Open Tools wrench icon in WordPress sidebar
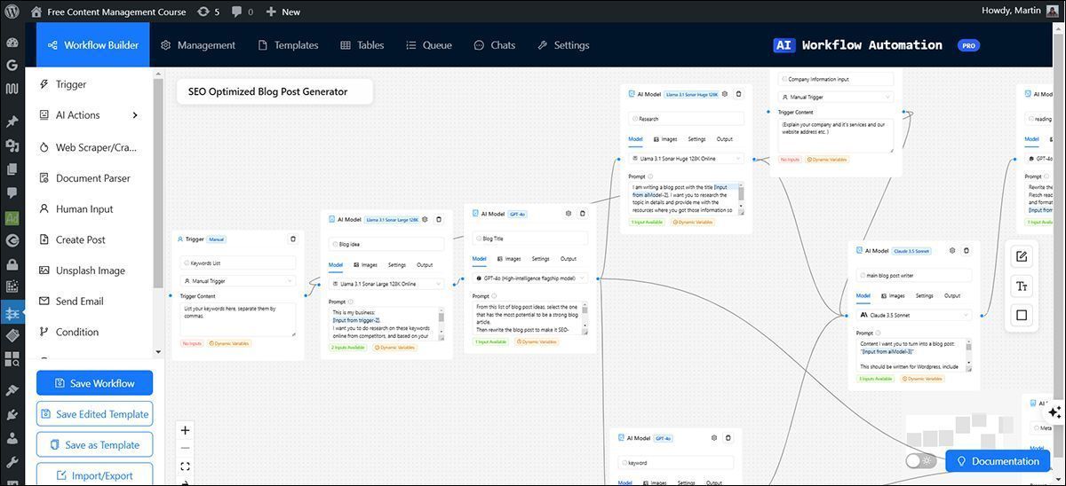1066x486 pixels. 12,462
